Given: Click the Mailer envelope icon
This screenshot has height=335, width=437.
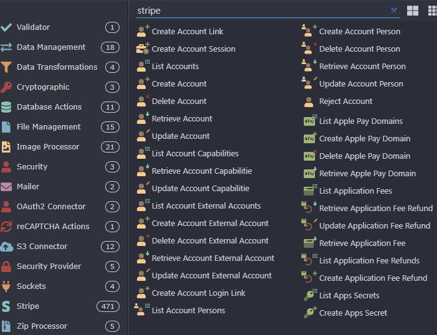Looking at the screenshot, I should (x=6, y=187).
